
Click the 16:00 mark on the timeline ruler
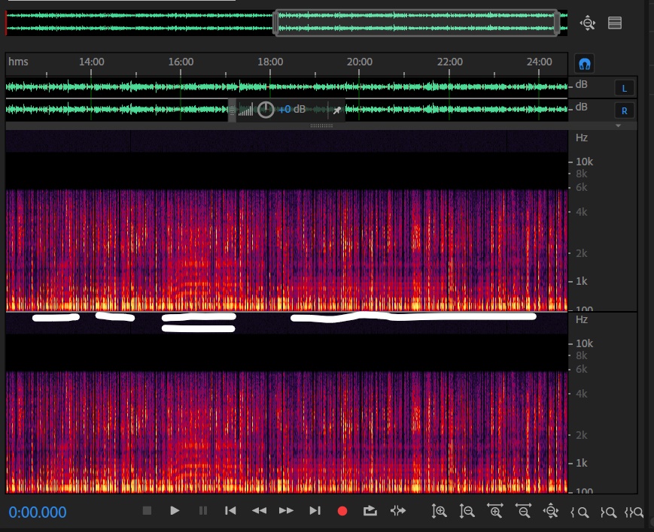[181, 62]
